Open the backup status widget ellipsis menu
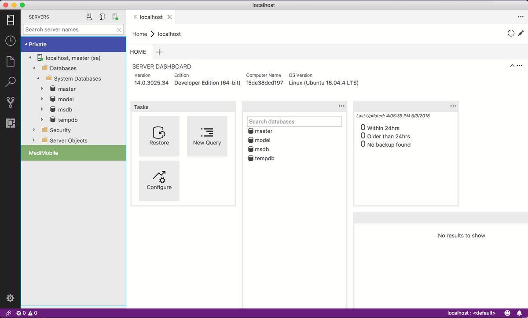 (x=453, y=106)
